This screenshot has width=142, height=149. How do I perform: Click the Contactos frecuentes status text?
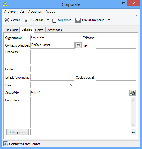pyautogui.click(x=25, y=144)
